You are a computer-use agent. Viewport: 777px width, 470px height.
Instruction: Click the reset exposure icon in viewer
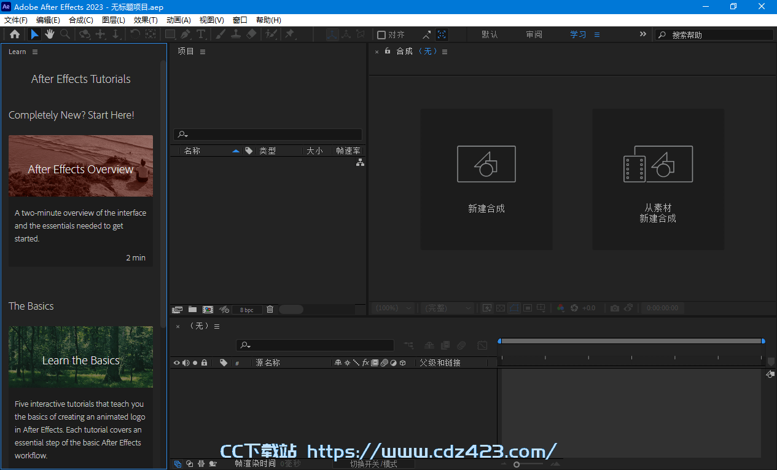coord(574,308)
